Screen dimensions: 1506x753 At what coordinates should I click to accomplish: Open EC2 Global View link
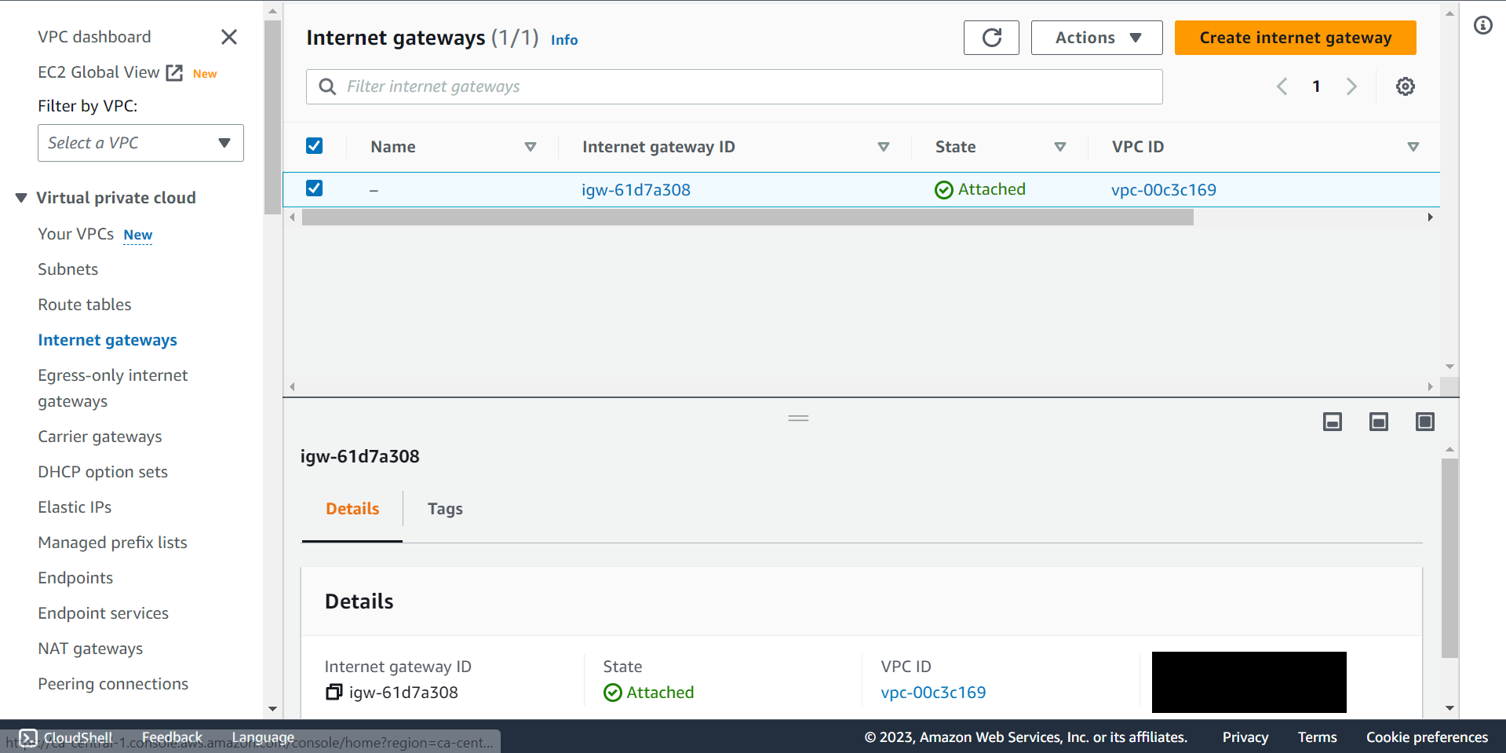(x=98, y=72)
